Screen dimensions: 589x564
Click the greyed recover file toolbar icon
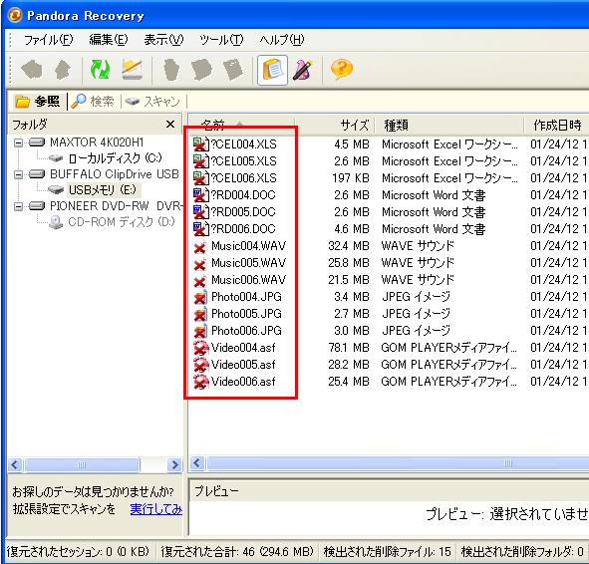point(171,70)
